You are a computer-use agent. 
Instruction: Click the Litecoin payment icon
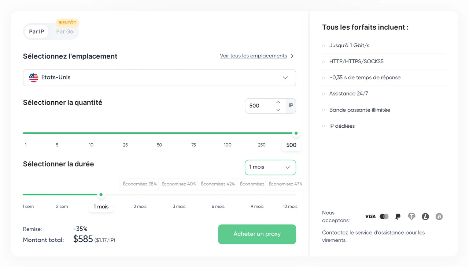[425, 217]
